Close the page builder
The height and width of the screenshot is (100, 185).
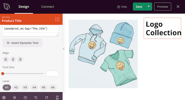(x=178, y=6)
